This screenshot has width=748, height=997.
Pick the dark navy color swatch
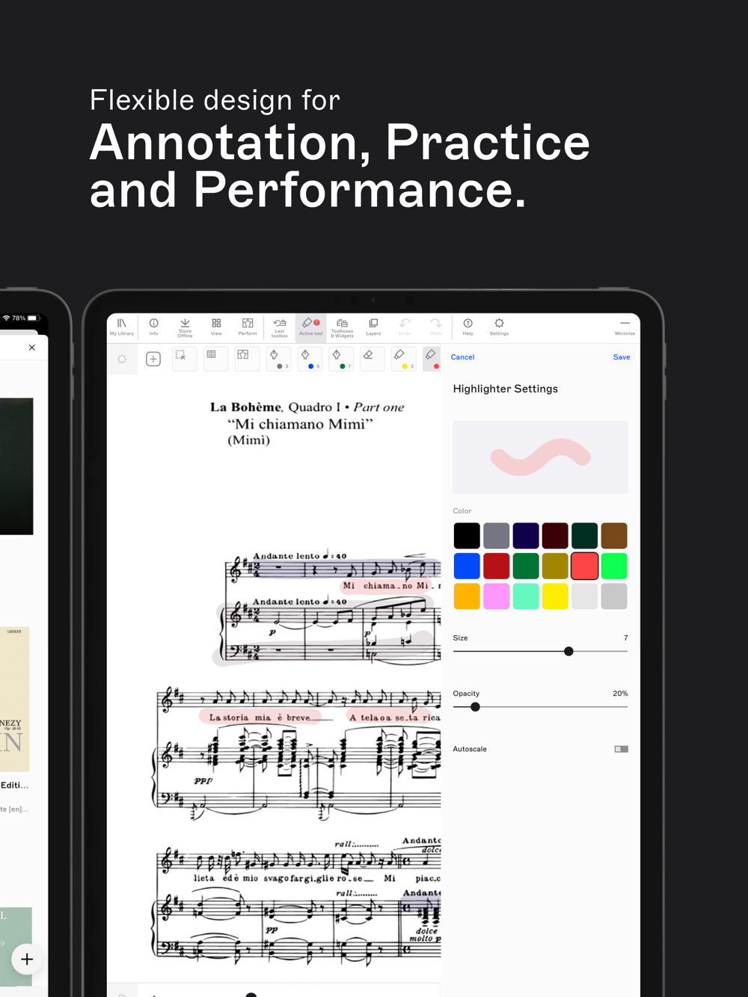pos(526,536)
